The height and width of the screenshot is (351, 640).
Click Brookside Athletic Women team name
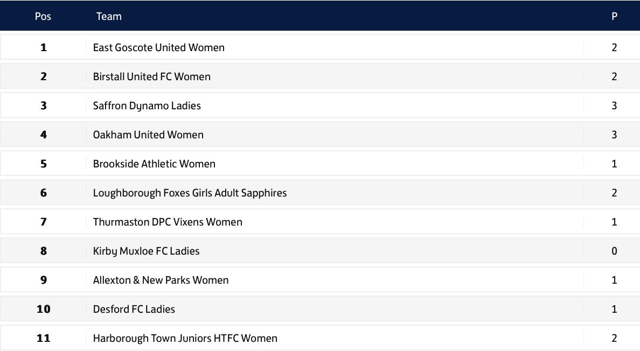click(x=154, y=164)
